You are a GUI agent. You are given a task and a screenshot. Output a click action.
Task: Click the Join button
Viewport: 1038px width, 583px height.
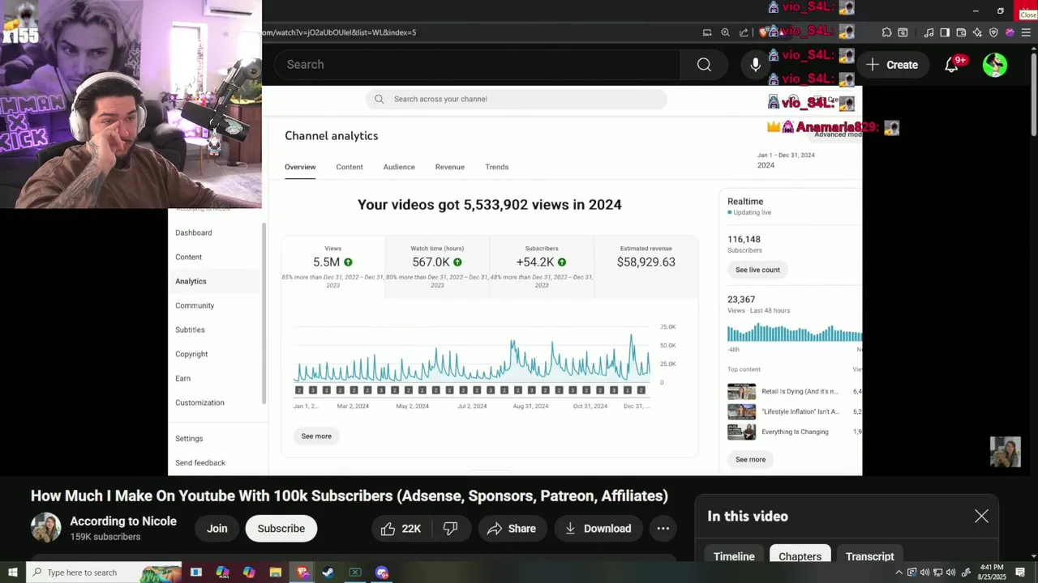(x=217, y=529)
